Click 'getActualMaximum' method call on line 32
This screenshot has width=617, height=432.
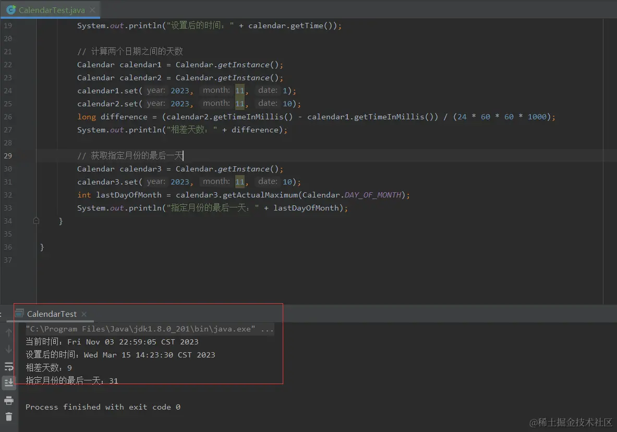click(260, 195)
